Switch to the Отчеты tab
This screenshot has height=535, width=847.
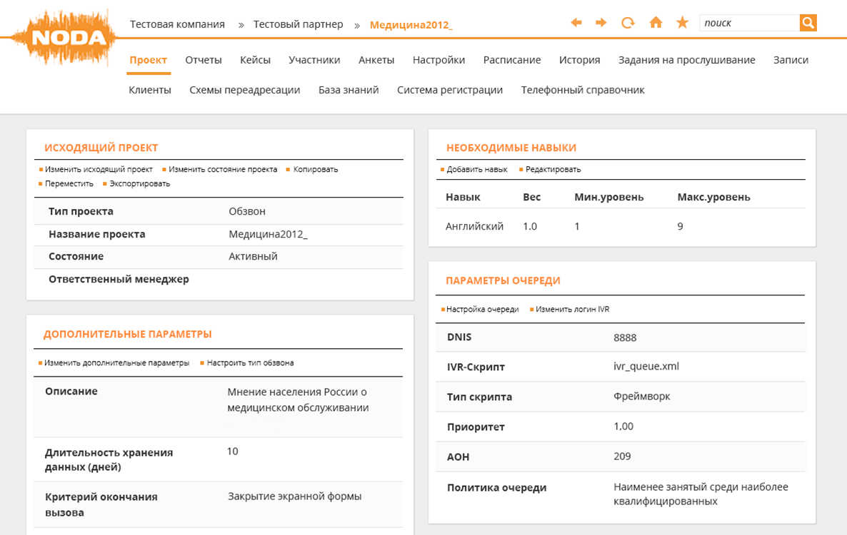click(x=203, y=60)
